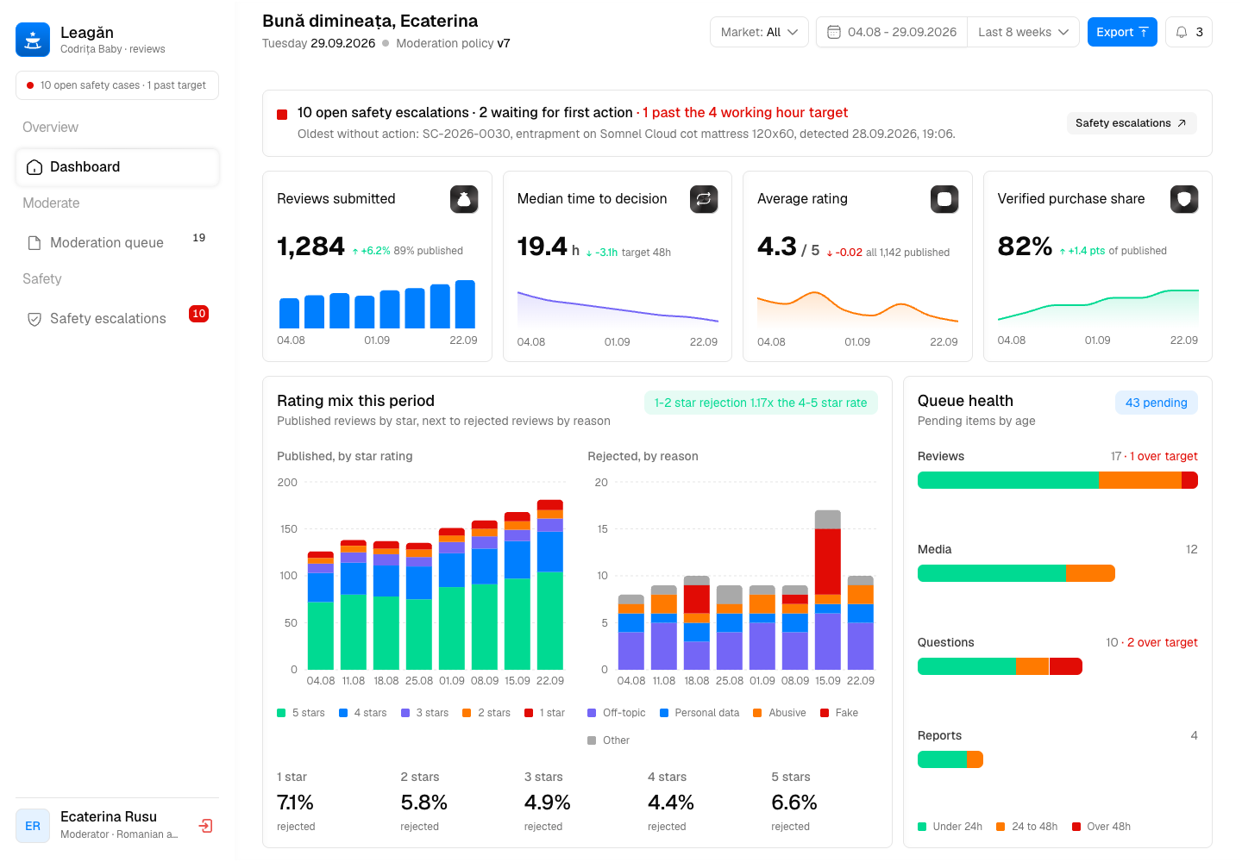Click the Moderation queue document icon
This screenshot has height=862, width=1242.
pos(34,243)
